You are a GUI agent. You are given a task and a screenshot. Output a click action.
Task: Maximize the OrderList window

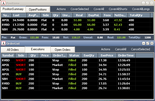pos(148,43)
